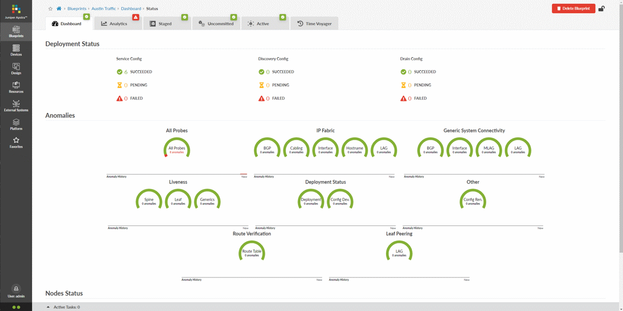Open the Blueprints section in the sidebar
The height and width of the screenshot is (311, 623).
point(16,32)
